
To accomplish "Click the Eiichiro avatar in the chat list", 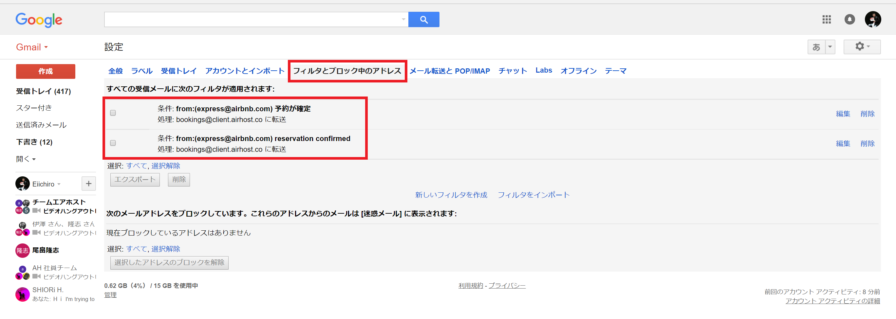I will point(23,184).
